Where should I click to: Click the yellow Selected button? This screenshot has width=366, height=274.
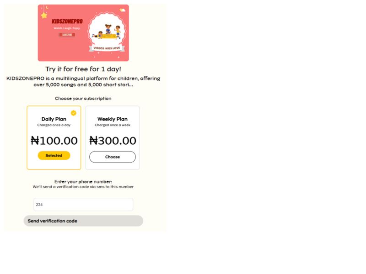coord(54,155)
